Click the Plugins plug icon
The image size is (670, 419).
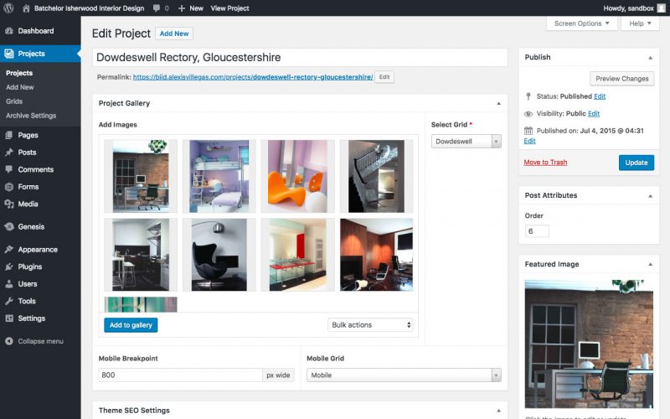(x=9, y=266)
